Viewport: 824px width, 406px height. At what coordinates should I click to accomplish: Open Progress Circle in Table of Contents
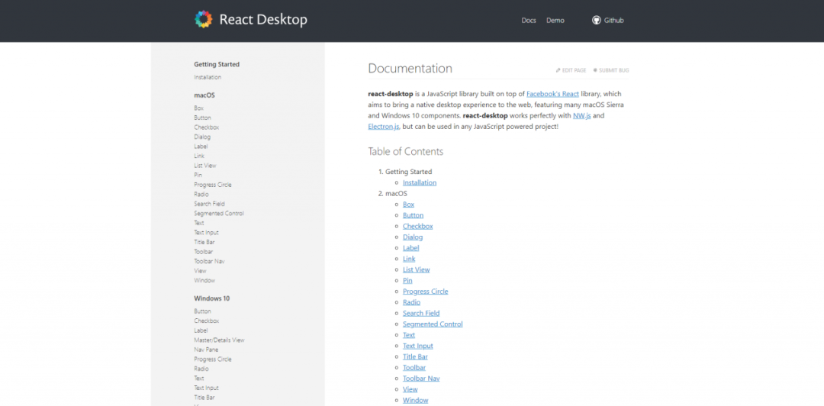[x=425, y=292]
